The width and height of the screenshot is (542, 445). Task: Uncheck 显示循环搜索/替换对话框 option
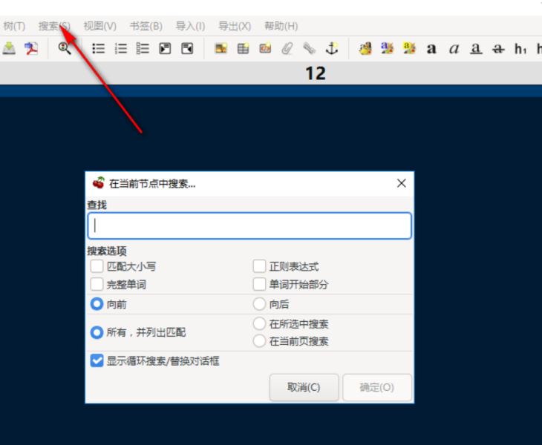[97, 361]
